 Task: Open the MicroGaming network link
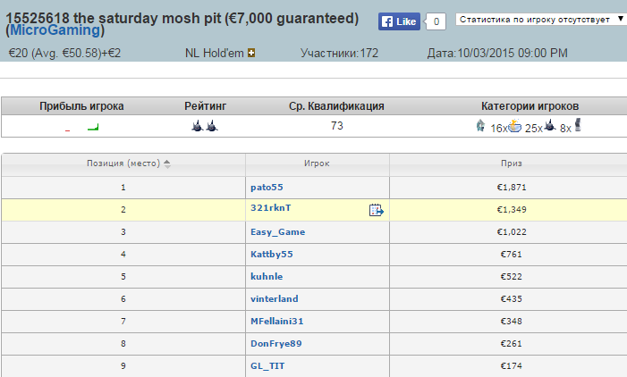point(55,30)
